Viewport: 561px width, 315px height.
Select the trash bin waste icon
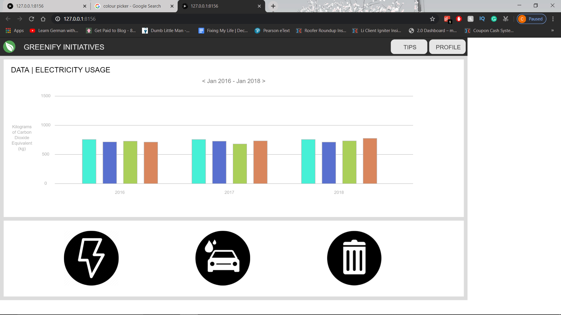pos(354,258)
